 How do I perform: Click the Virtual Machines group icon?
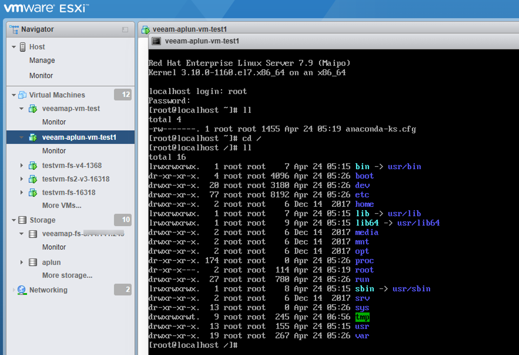[x=22, y=95]
